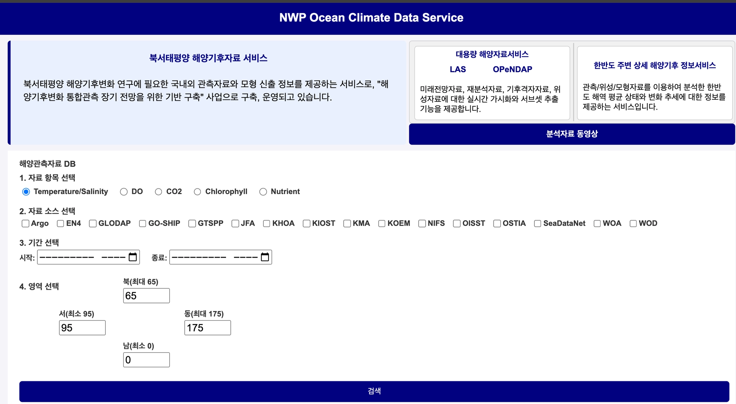Click the 분석자료 동영상 button

coord(572,134)
